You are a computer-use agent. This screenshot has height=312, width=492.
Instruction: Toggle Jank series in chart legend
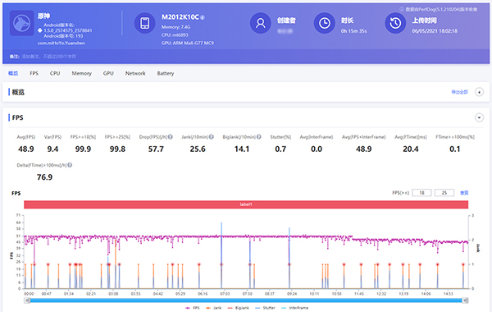[x=213, y=308]
